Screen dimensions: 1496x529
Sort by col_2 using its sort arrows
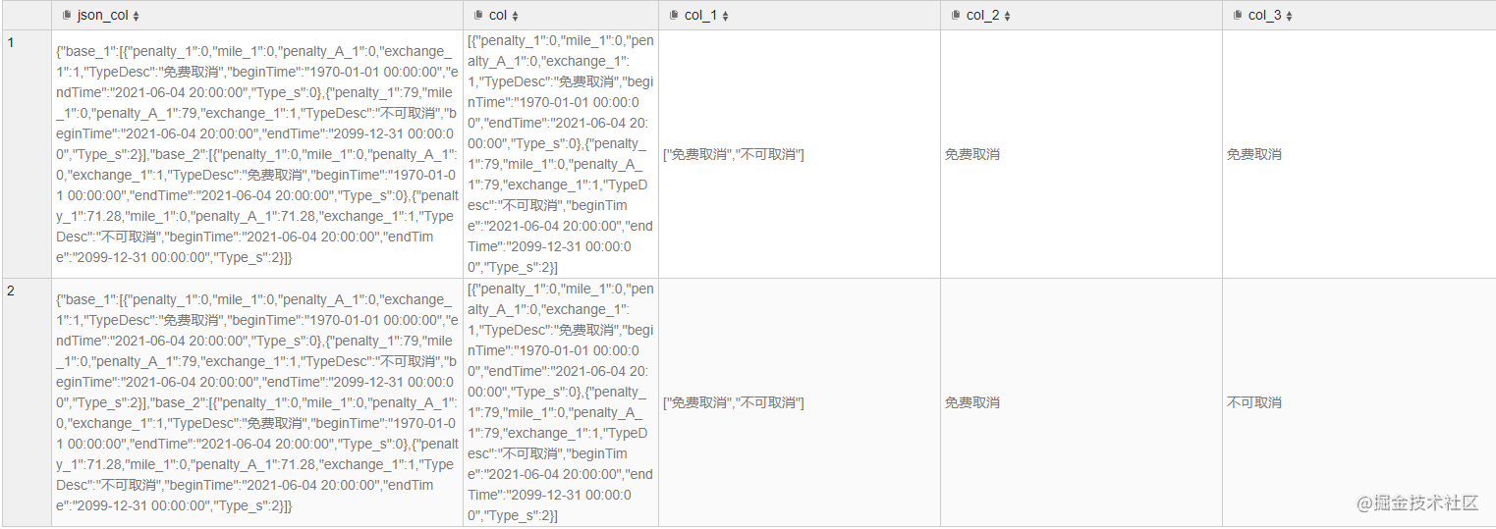1007,17
